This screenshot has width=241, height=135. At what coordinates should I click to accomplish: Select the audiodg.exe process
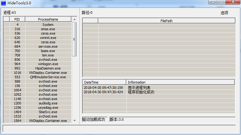coord(48,103)
